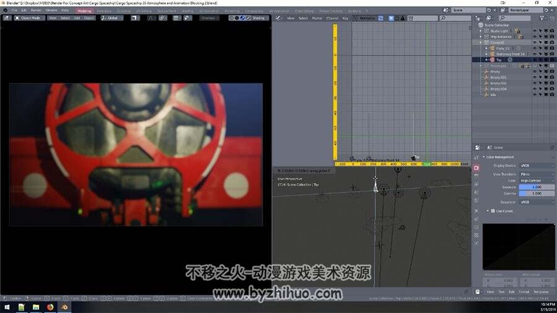Viewport: 557px width, 313px height.
Task: Switch to LookDev shading mode
Action: [242, 18]
